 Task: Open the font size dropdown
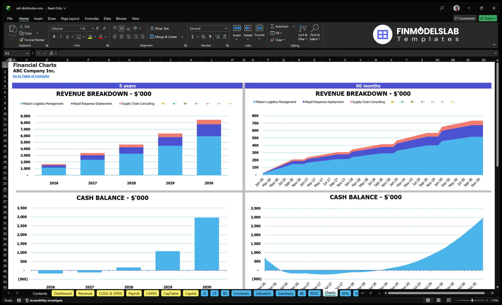pyautogui.click(x=92, y=28)
